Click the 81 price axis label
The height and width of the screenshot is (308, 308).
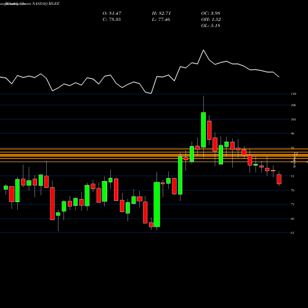tap(293, 176)
